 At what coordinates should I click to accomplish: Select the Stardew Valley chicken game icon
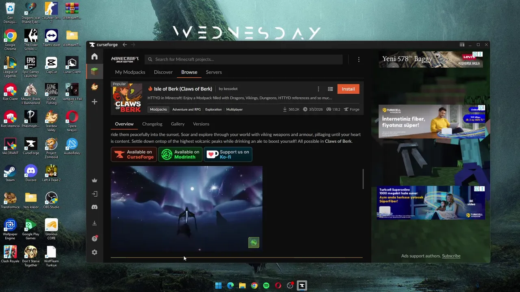[x=94, y=87]
